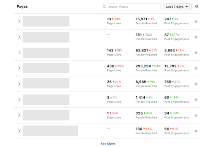
Task: Click the 60 Post Engagements value
Action: click(167, 98)
